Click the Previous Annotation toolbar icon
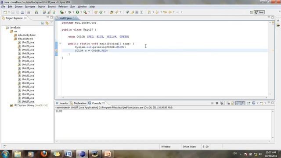Viewport: 281px width, 158px height. pyautogui.click(x=157, y=12)
